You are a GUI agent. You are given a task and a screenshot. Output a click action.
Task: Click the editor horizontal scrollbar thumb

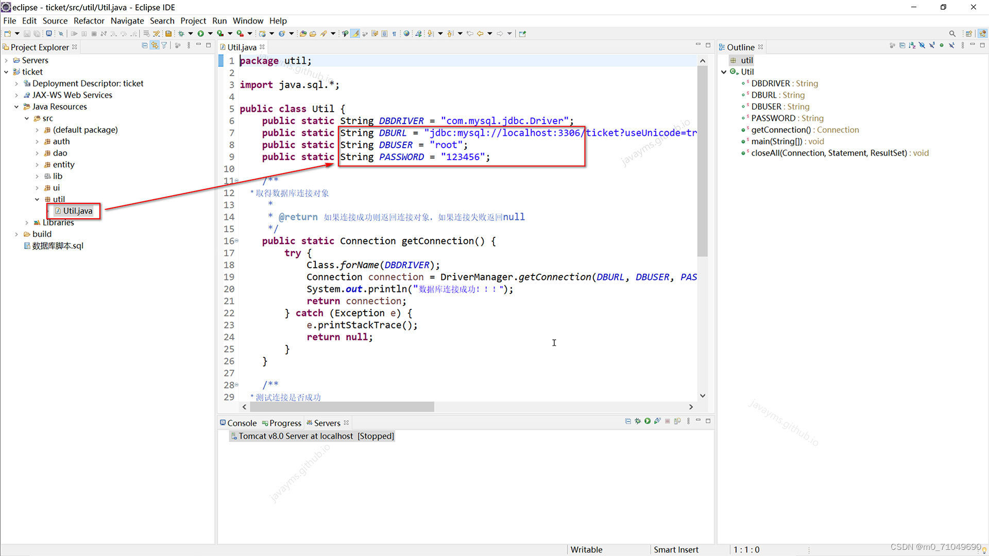point(342,407)
